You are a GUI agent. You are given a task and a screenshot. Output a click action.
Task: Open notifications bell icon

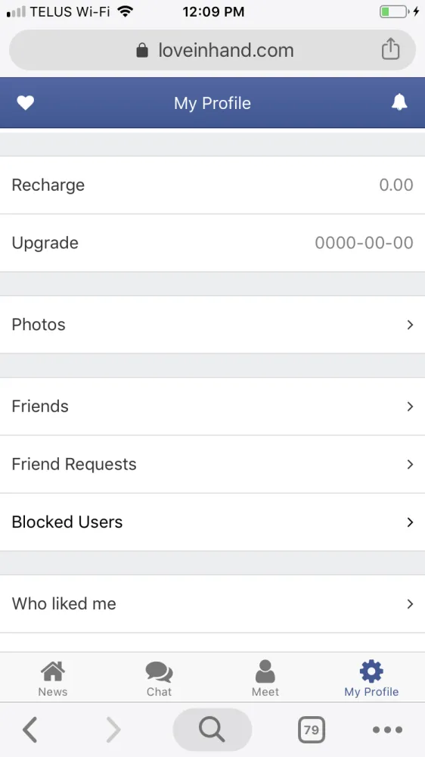(399, 102)
